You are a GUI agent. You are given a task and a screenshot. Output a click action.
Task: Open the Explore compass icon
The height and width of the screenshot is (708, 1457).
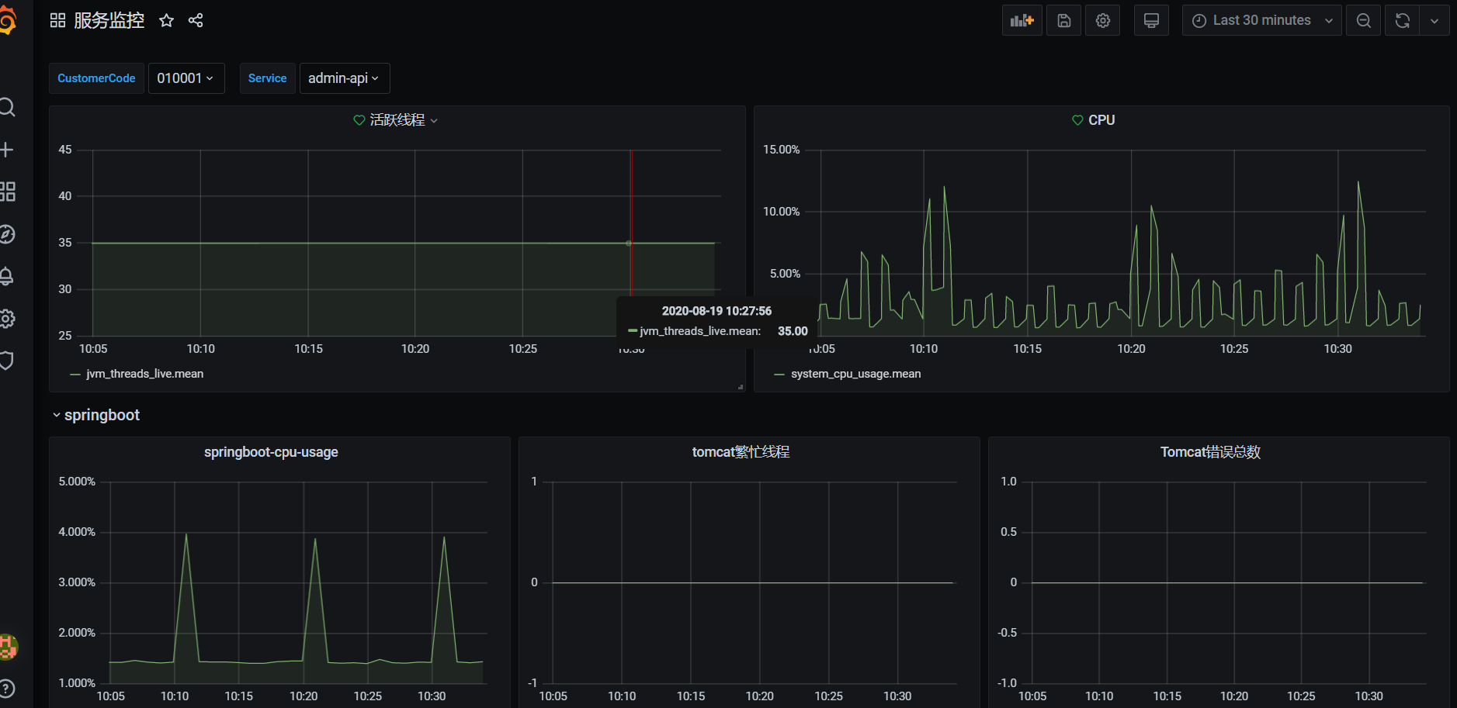(9, 234)
